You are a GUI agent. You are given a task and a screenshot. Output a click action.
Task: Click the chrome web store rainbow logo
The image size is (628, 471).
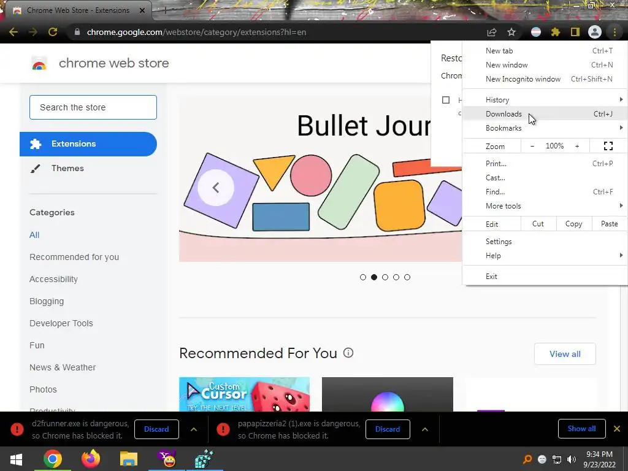[39, 63]
